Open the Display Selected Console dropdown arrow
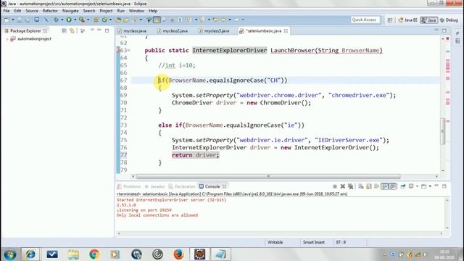Screen dimensions: 464x261 coord(417,186)
